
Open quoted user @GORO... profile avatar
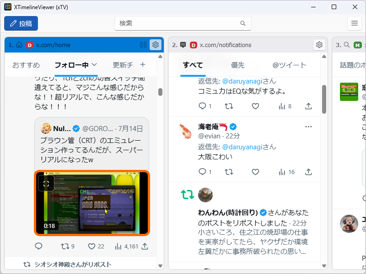[x=46, y=128]
